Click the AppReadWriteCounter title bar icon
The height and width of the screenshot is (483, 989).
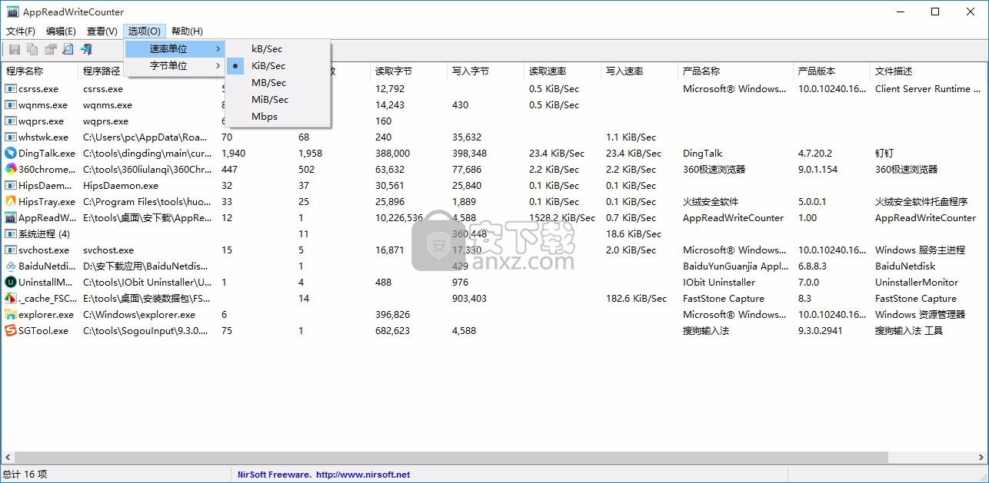coord(12,12)
